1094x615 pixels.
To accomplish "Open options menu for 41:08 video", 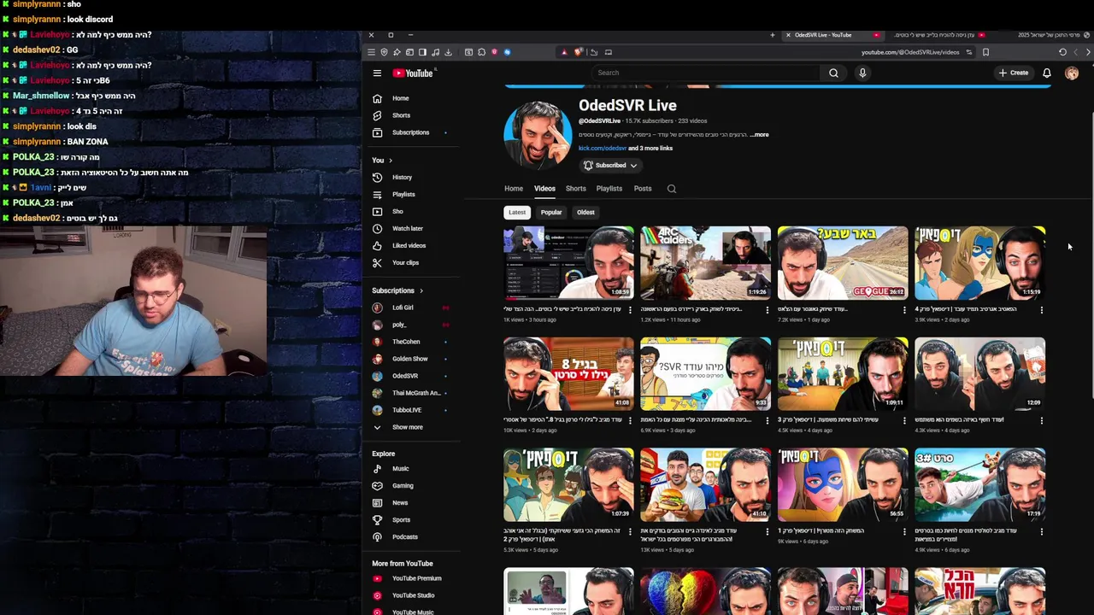I will tap(631, 420).
